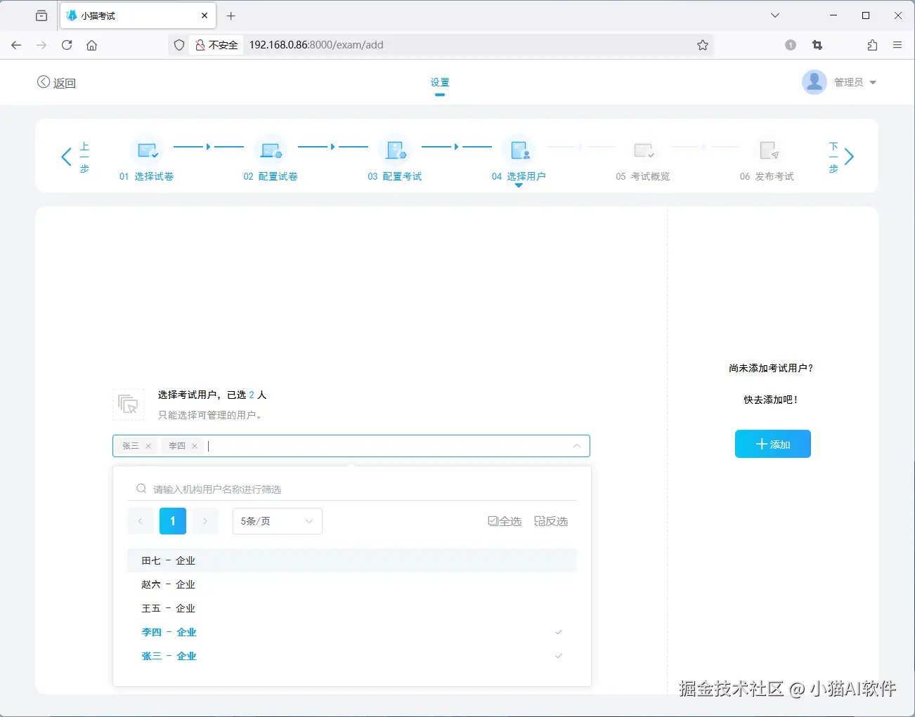Click the 06 发布考试 step icon
Image resolution: width=915 pixels, height=717 pixels.
click(x=768, y=150)
